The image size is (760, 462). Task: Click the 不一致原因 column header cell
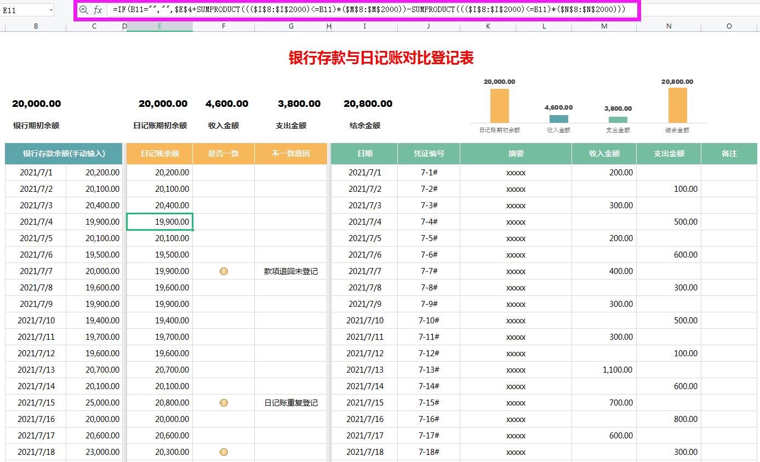coord(290,153)
